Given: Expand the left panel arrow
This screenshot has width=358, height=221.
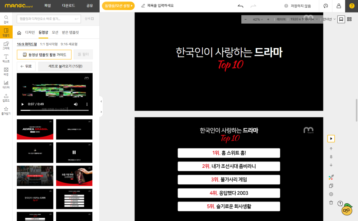Looking at the screenshot, I should click(x=101, y=112).
